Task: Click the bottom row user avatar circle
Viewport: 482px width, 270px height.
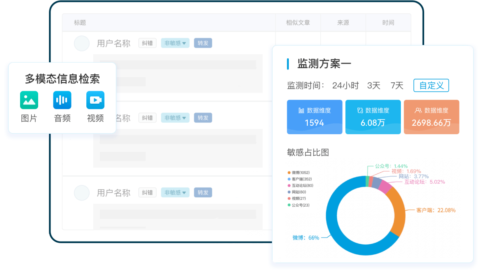Action: click(x=82, y=193)
